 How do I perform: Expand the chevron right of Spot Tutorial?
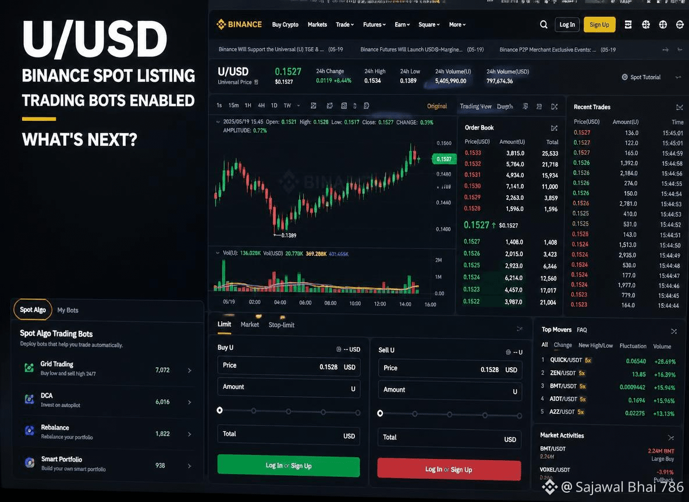(678, 77)
